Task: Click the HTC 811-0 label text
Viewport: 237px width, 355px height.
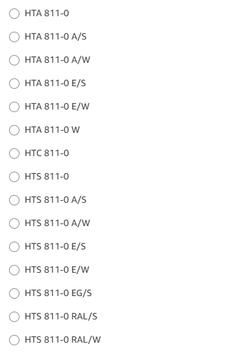Action: [47, 154]
